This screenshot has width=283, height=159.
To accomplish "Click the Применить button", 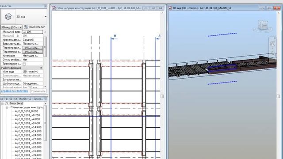I will tap(38, 91).
